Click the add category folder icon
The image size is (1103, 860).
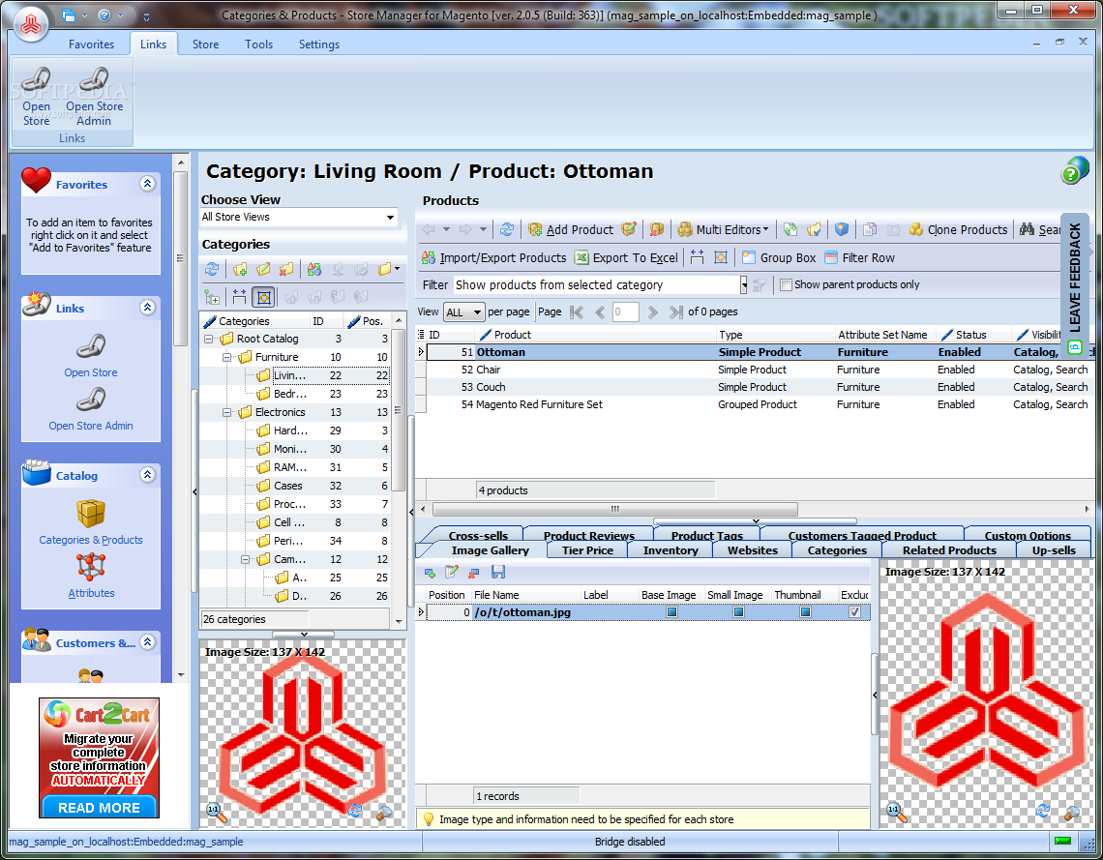pos(240,269)
